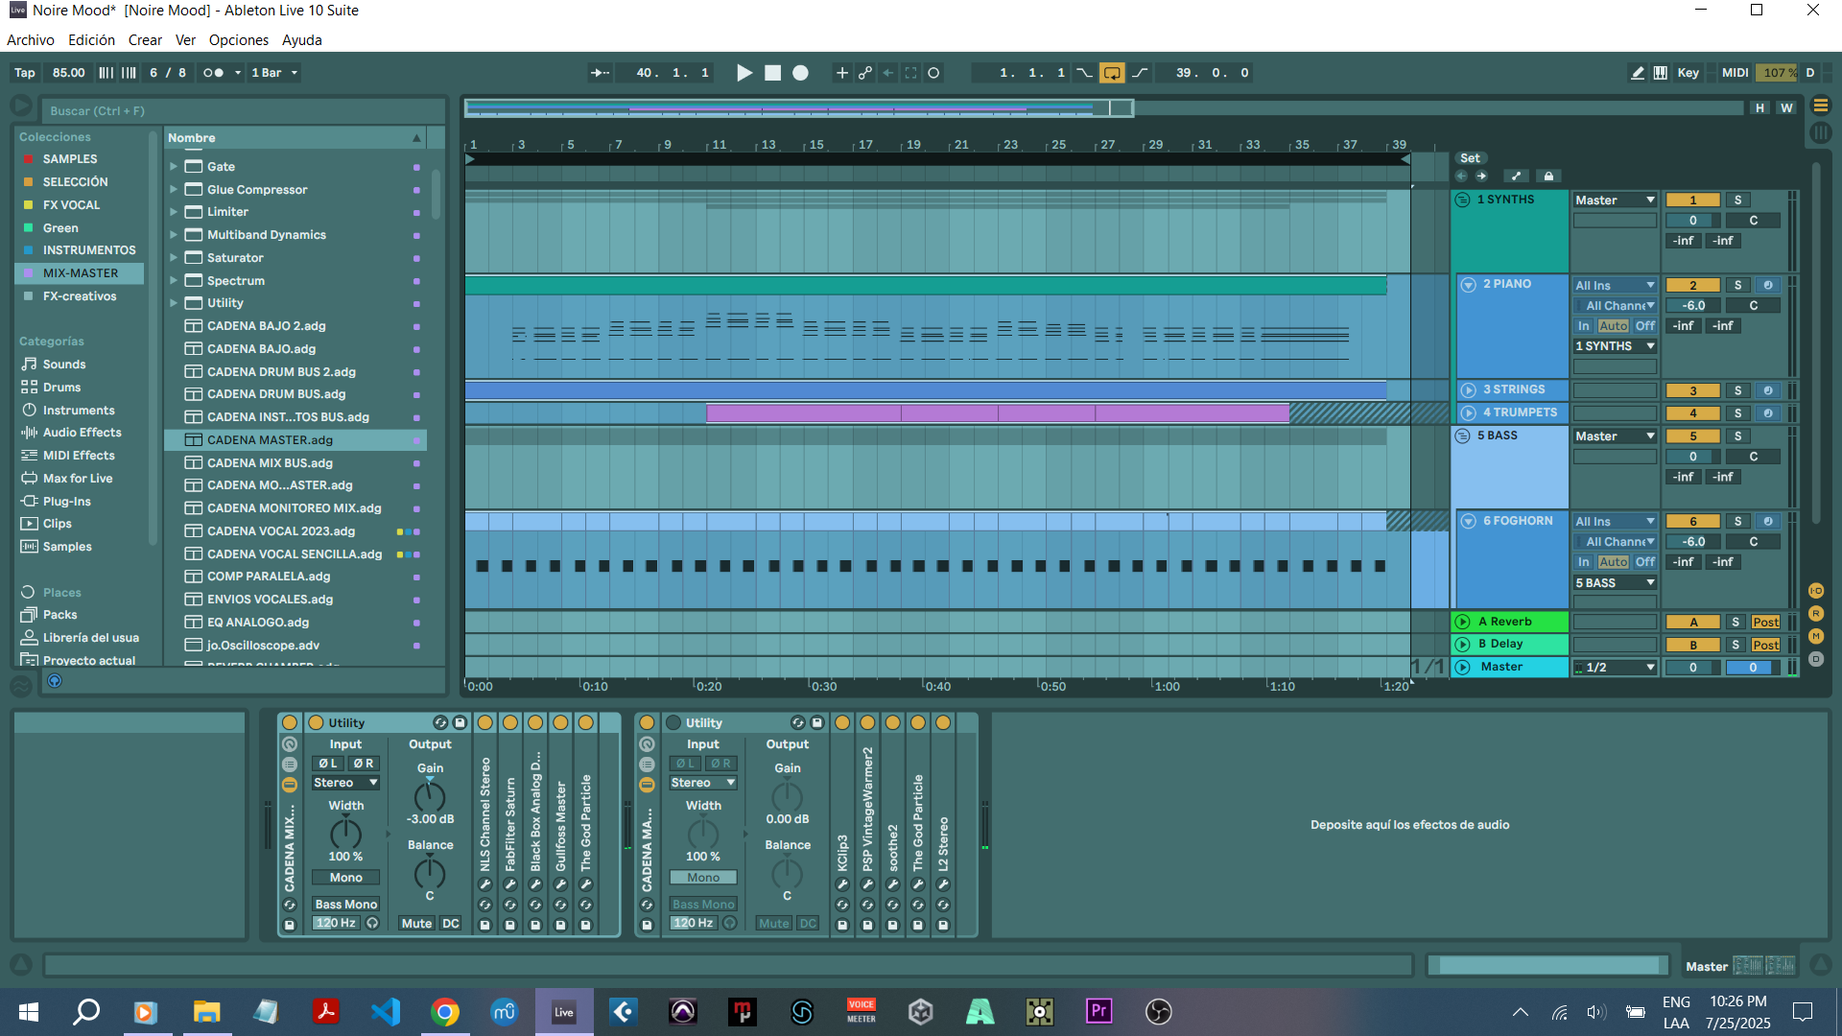Open the Drums category
Viewport: 1842px width, 1036px height.
pos(61,388)
